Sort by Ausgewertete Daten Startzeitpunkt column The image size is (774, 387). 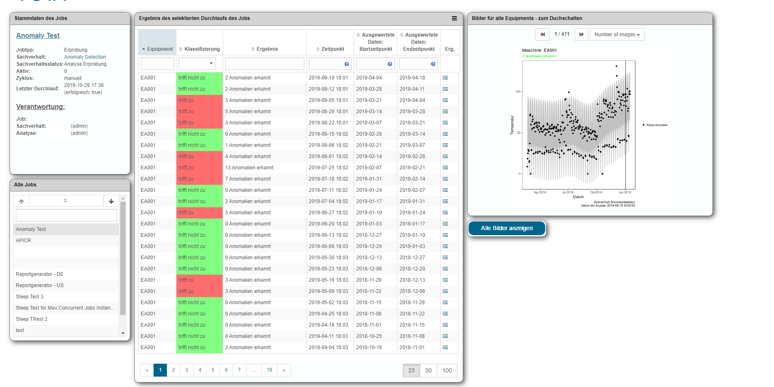pyautogui.click(x=375, y=42)
